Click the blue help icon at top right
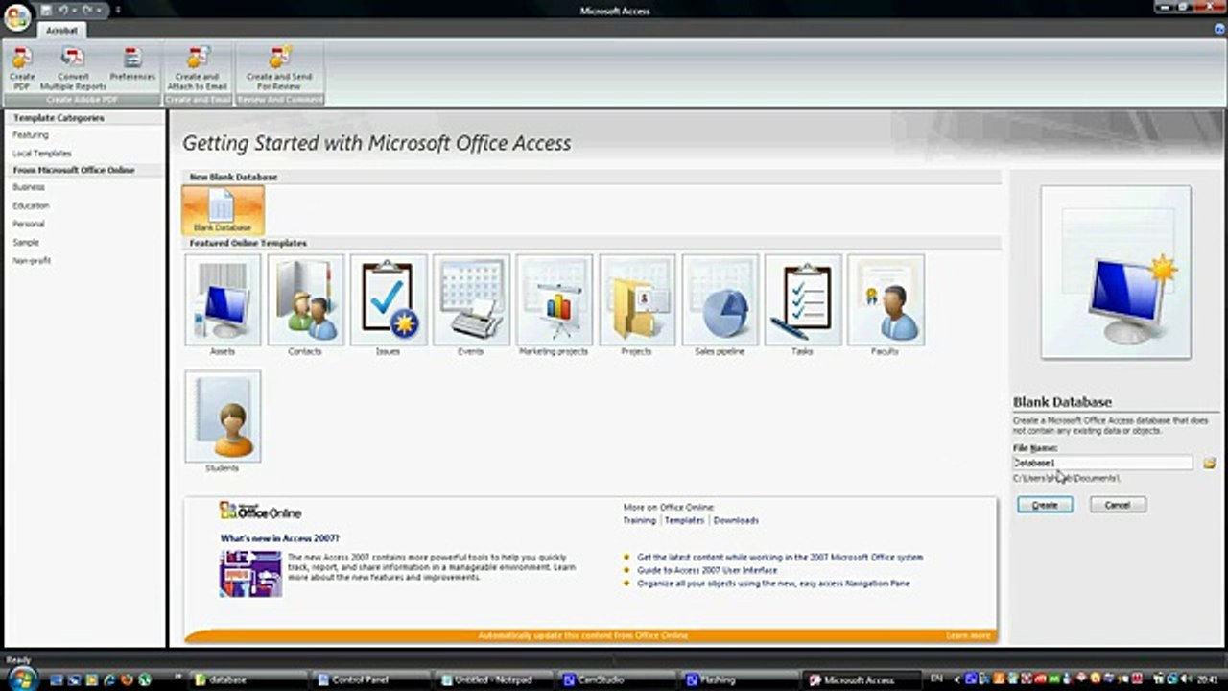 point(1219,30)
